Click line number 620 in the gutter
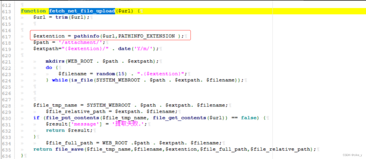 [x=7, y=56]
